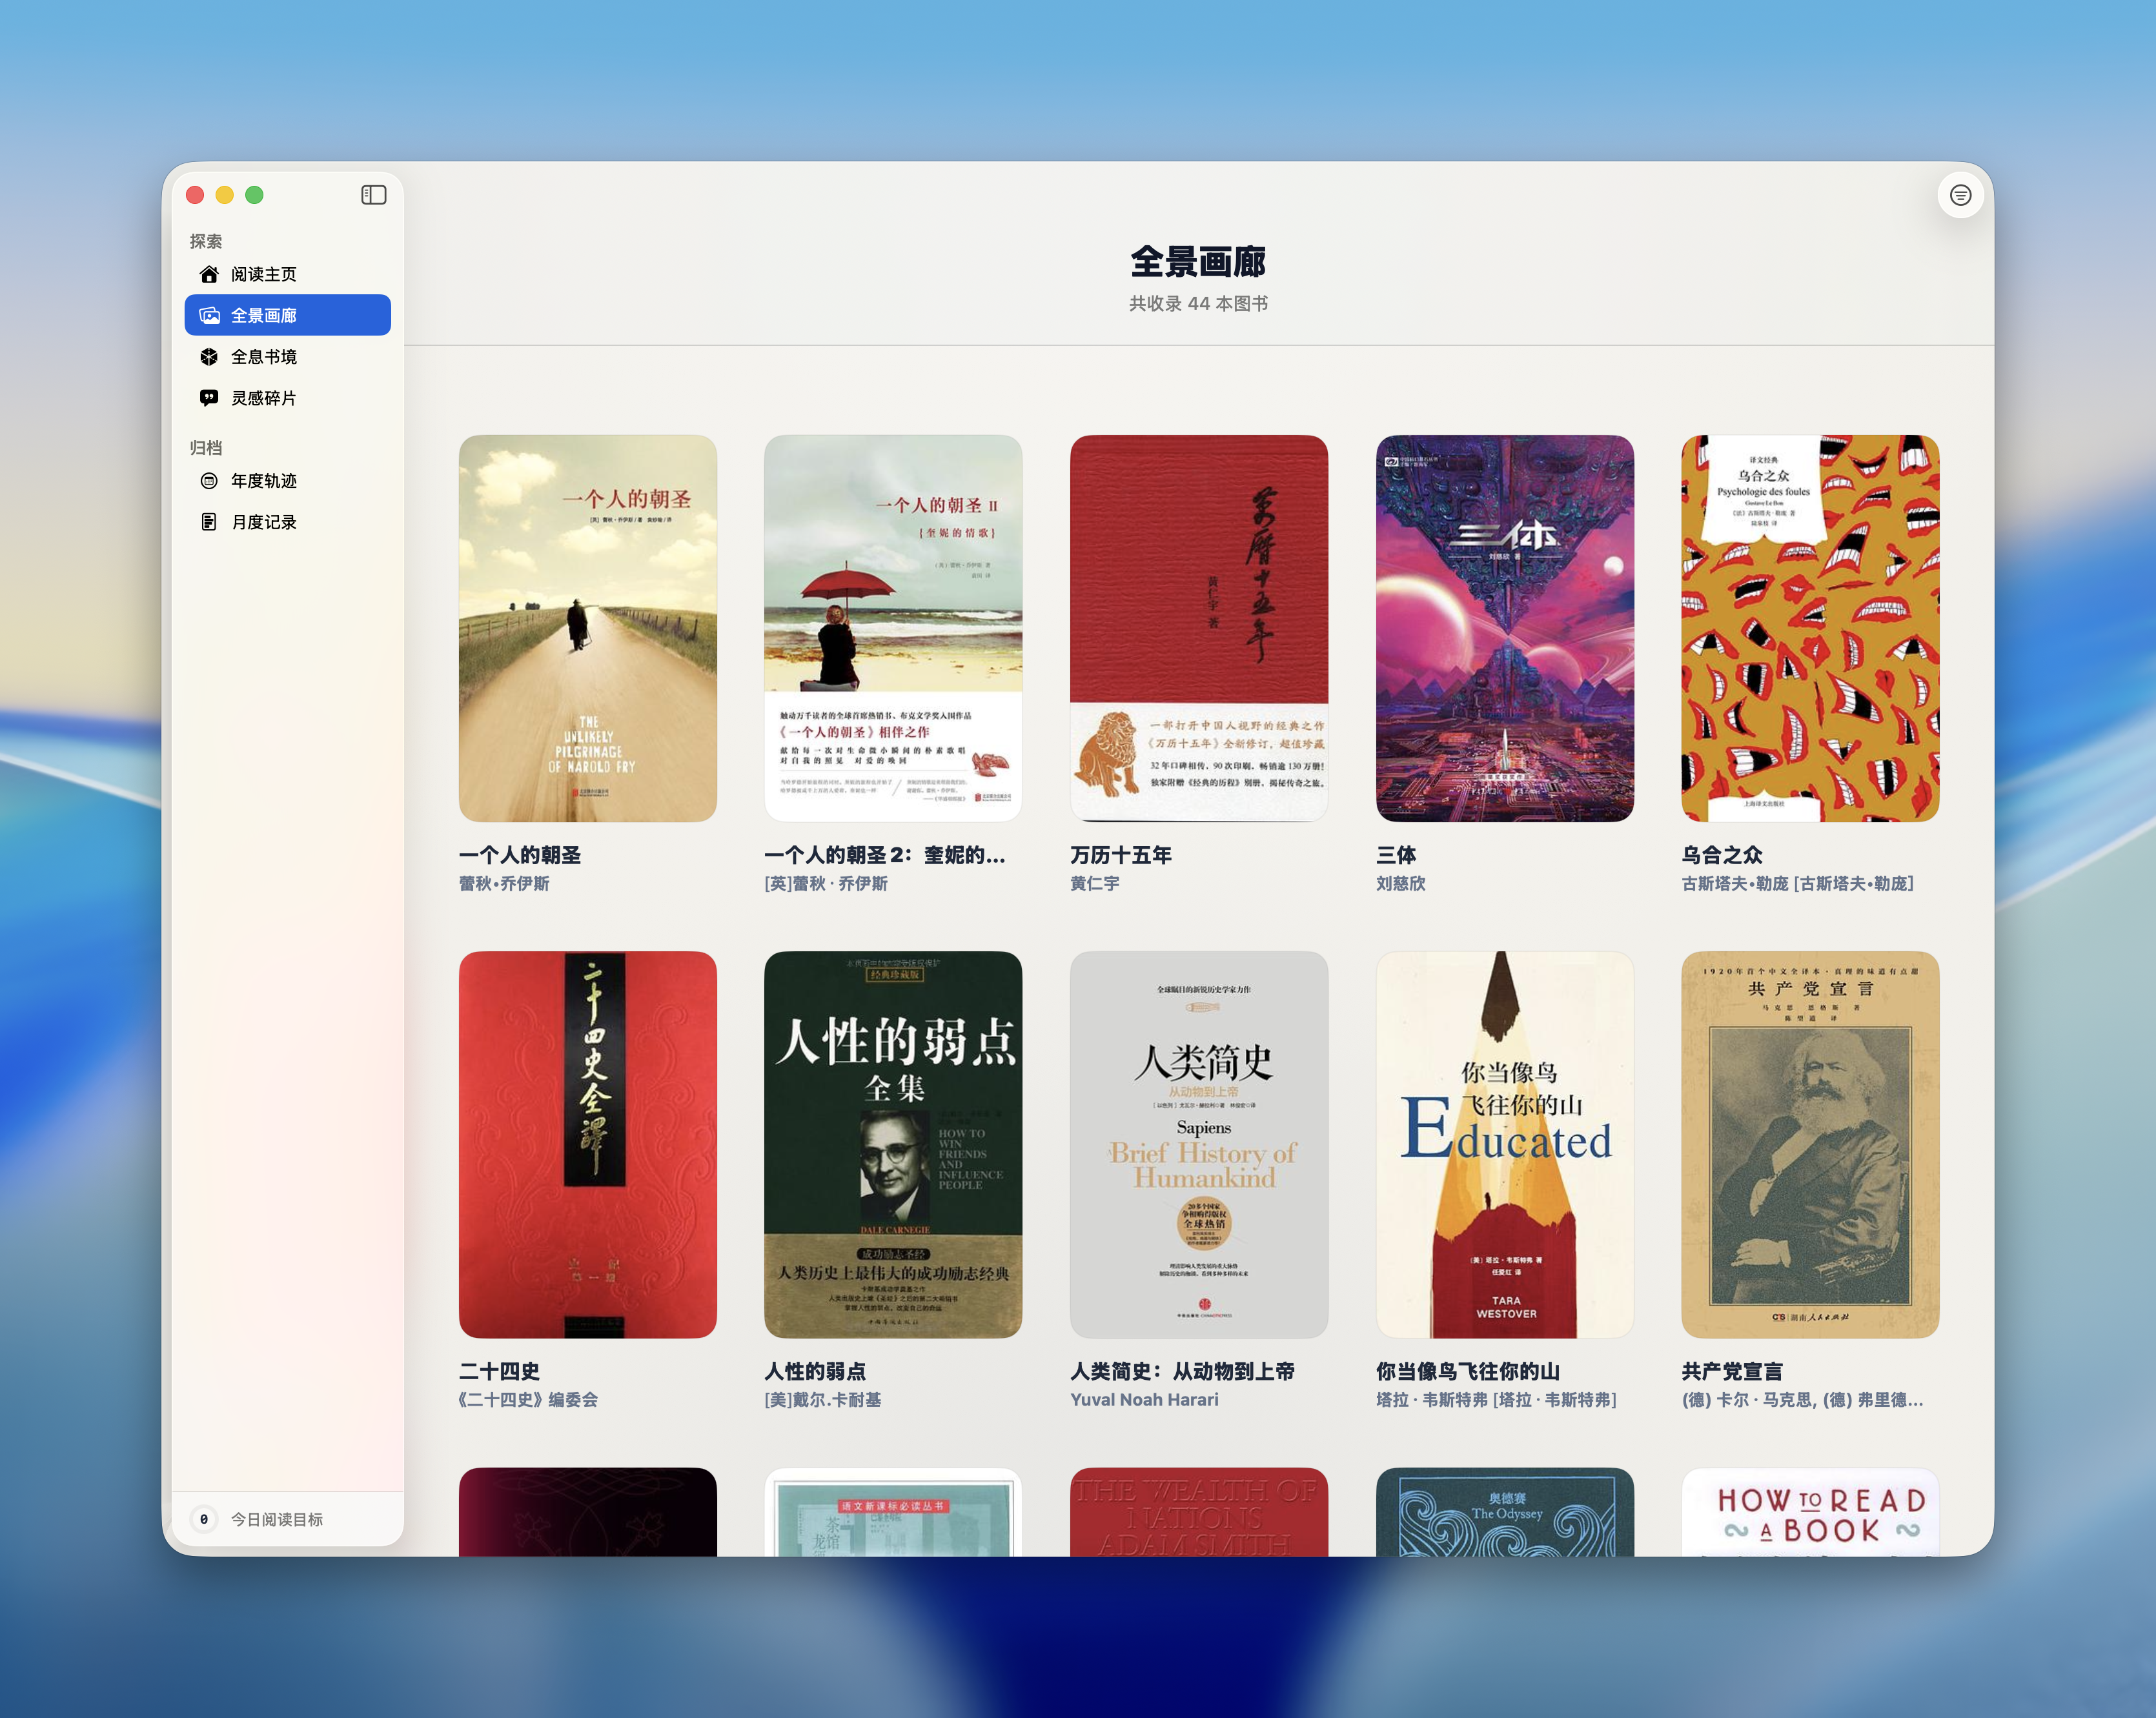Click the 乌合之众 title text
Image resolution: width=2156 pixels, height=1718 pixels.
tap(1722, 855)
